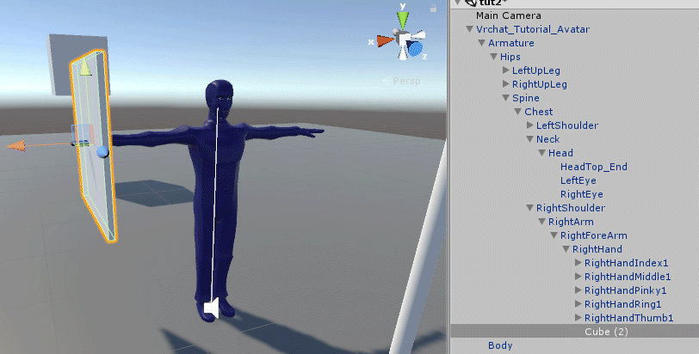Select the gray cube behind the shield

pos(60,62)
